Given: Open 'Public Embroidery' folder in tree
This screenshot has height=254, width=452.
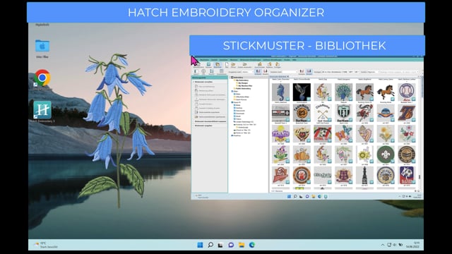Looking at the screenshot, I should tap(243, 88).
